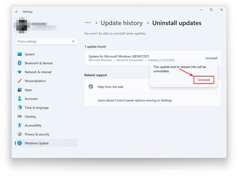The height and width of the screenshot is (176, 238).
Task: Select the Gaming controller icon
Action: pyautogui.click(x=20, y=116)
